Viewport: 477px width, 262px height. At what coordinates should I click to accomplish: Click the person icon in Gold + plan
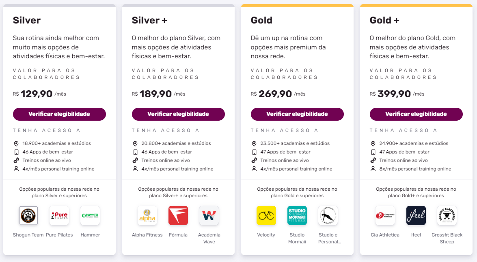click(x=373, y=169)
